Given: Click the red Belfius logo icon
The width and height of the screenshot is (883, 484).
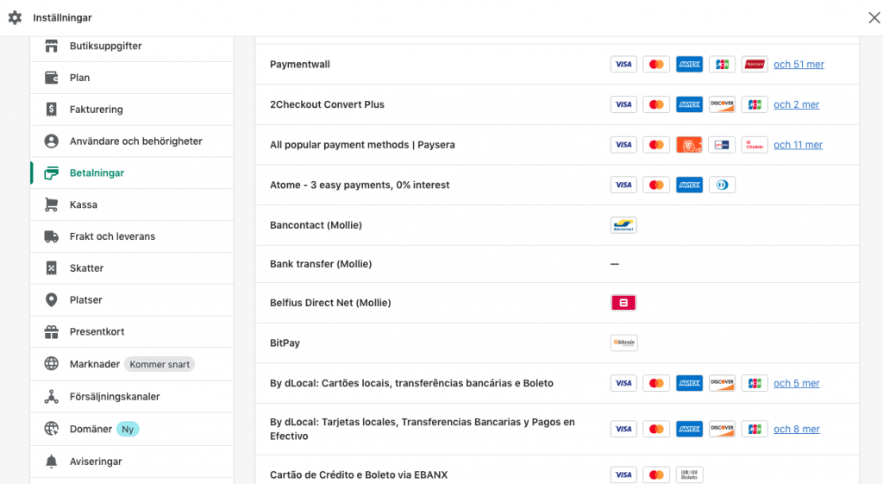Looking at the screenshot, I should (623, 303).
